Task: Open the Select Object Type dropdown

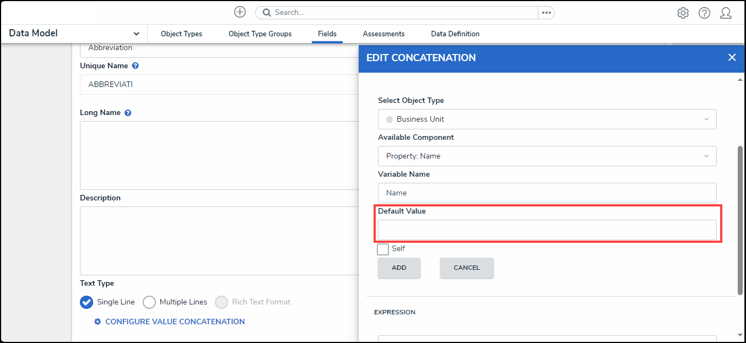Action: click(x=547, y=119)
